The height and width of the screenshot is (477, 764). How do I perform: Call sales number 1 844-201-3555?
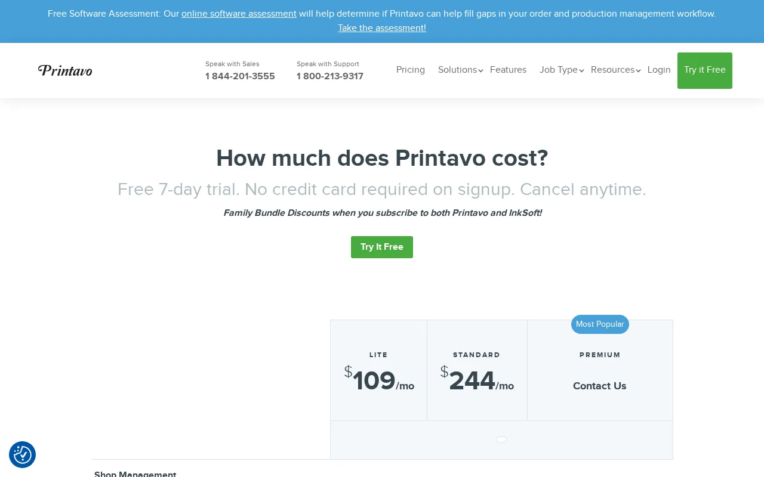click(x=240, y=76)
